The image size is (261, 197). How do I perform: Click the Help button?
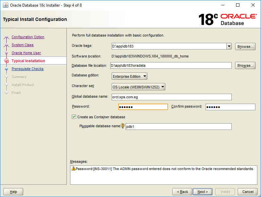pyautogui.click(x=13, y=192)
